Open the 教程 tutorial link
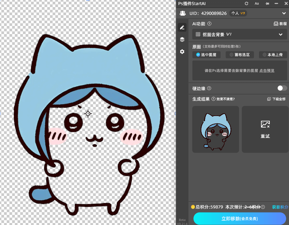The width and height of the screenshot is (289, 225). tap(280, 24)
